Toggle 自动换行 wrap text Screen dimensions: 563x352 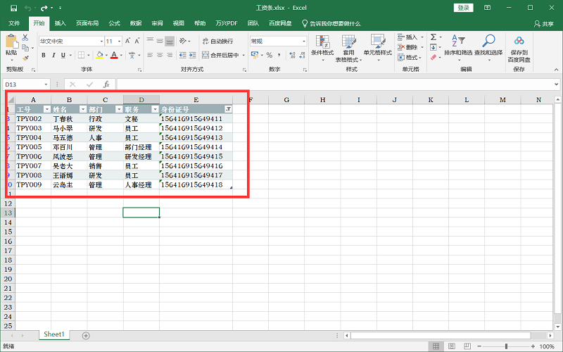pos(217,42)
